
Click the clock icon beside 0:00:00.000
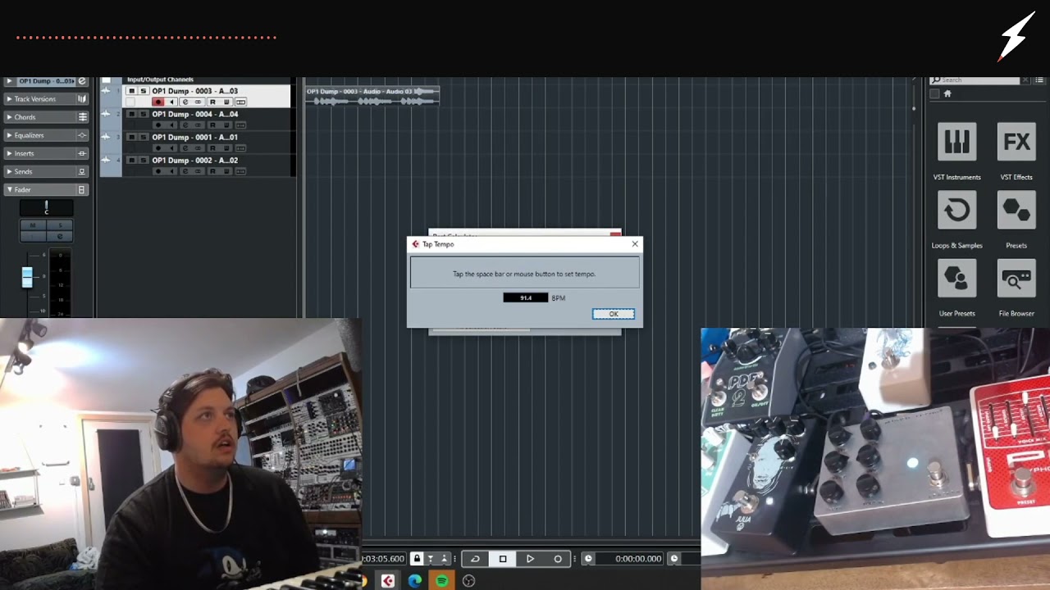pyautogui.click(x=588, y=559)
